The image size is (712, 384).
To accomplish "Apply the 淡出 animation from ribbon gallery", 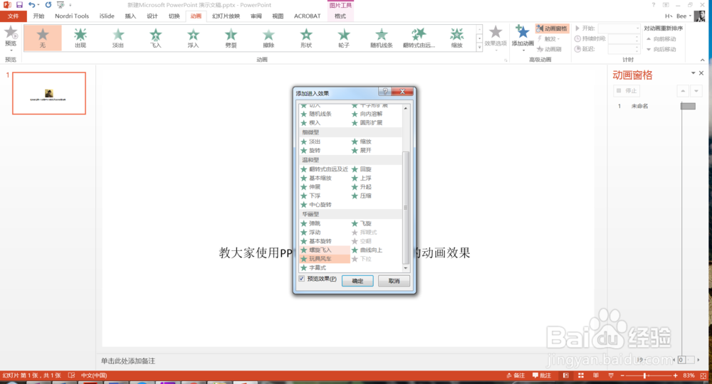I will pos(118,38).
